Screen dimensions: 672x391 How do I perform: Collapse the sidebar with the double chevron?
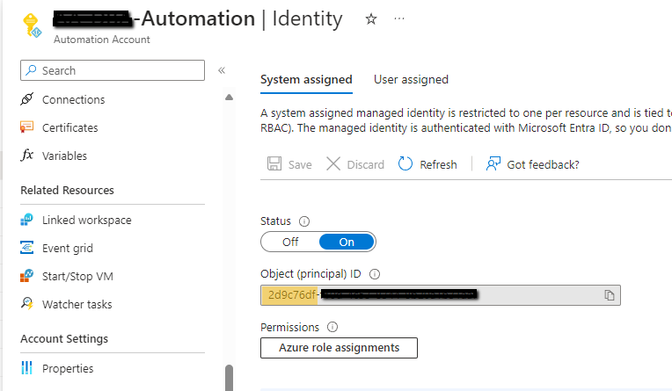222,70
